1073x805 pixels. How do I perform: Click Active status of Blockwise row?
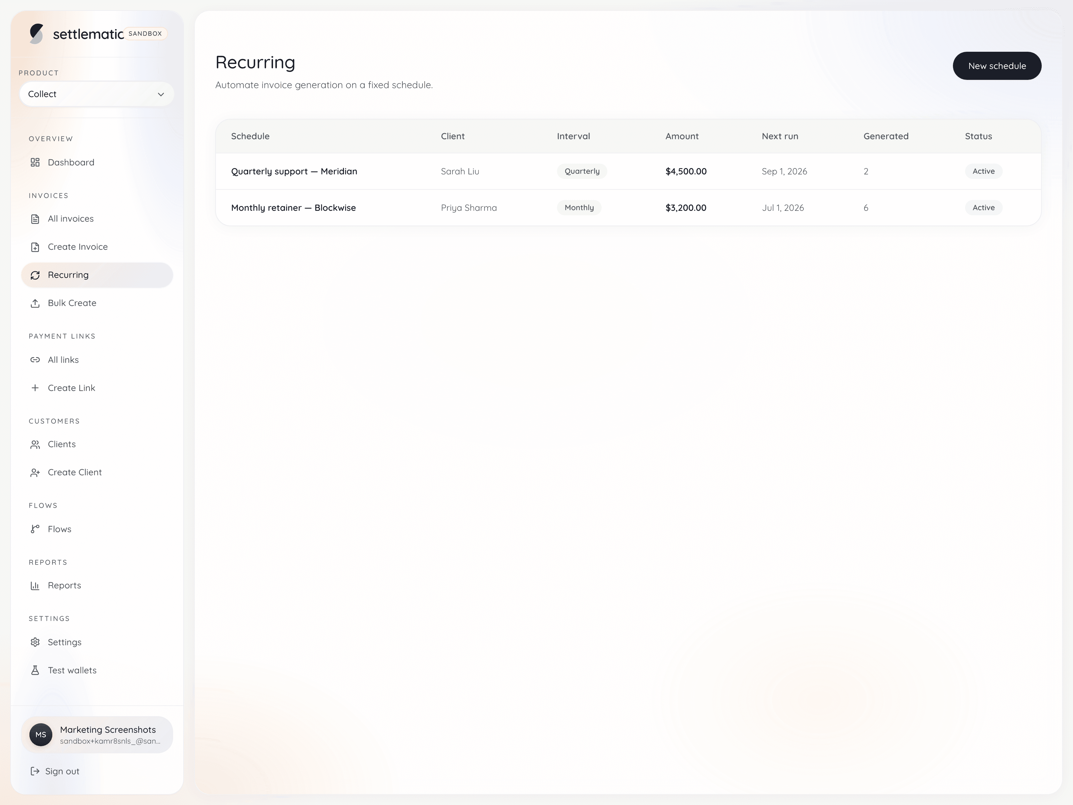click(x=983, y=208)
